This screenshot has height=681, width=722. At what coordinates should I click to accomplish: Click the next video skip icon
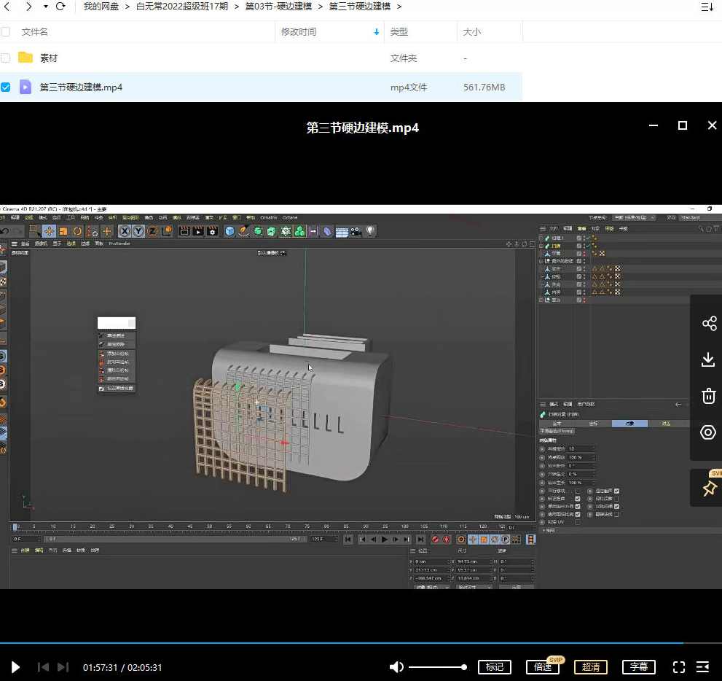[x=63, y=667]
